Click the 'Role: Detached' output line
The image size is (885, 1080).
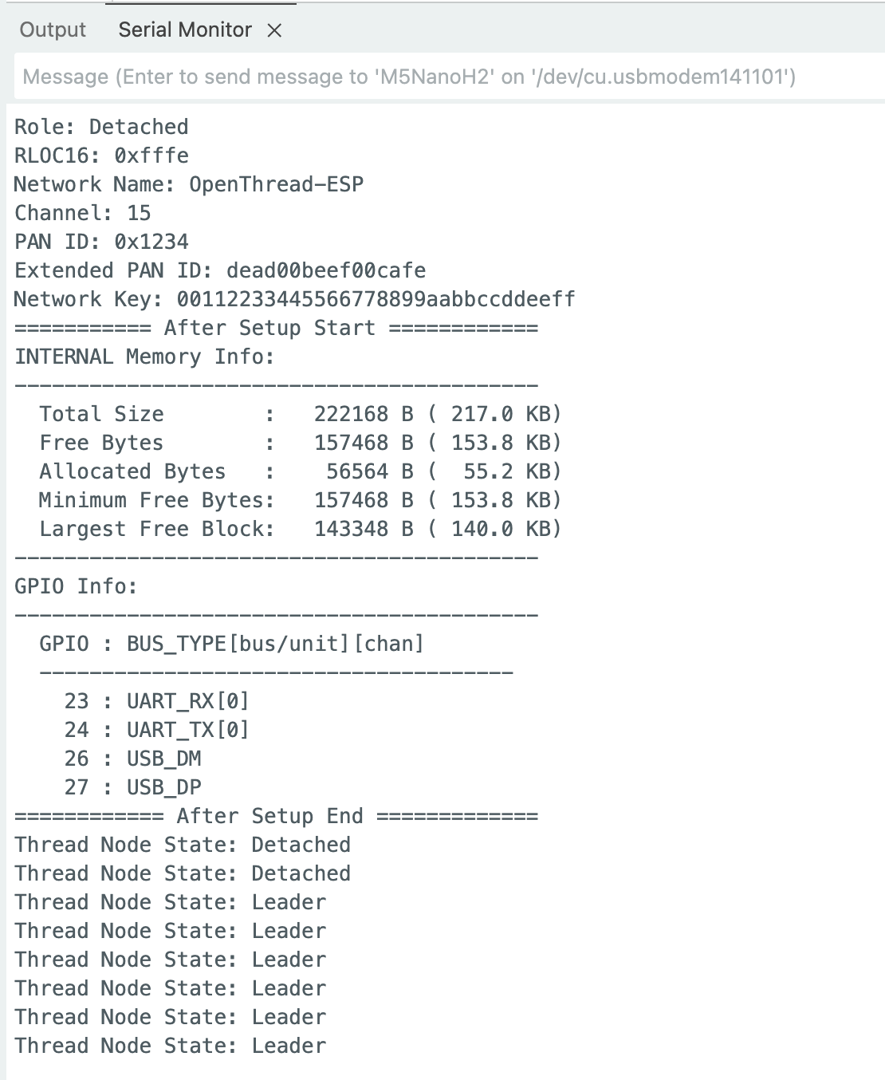pos(101,127)
